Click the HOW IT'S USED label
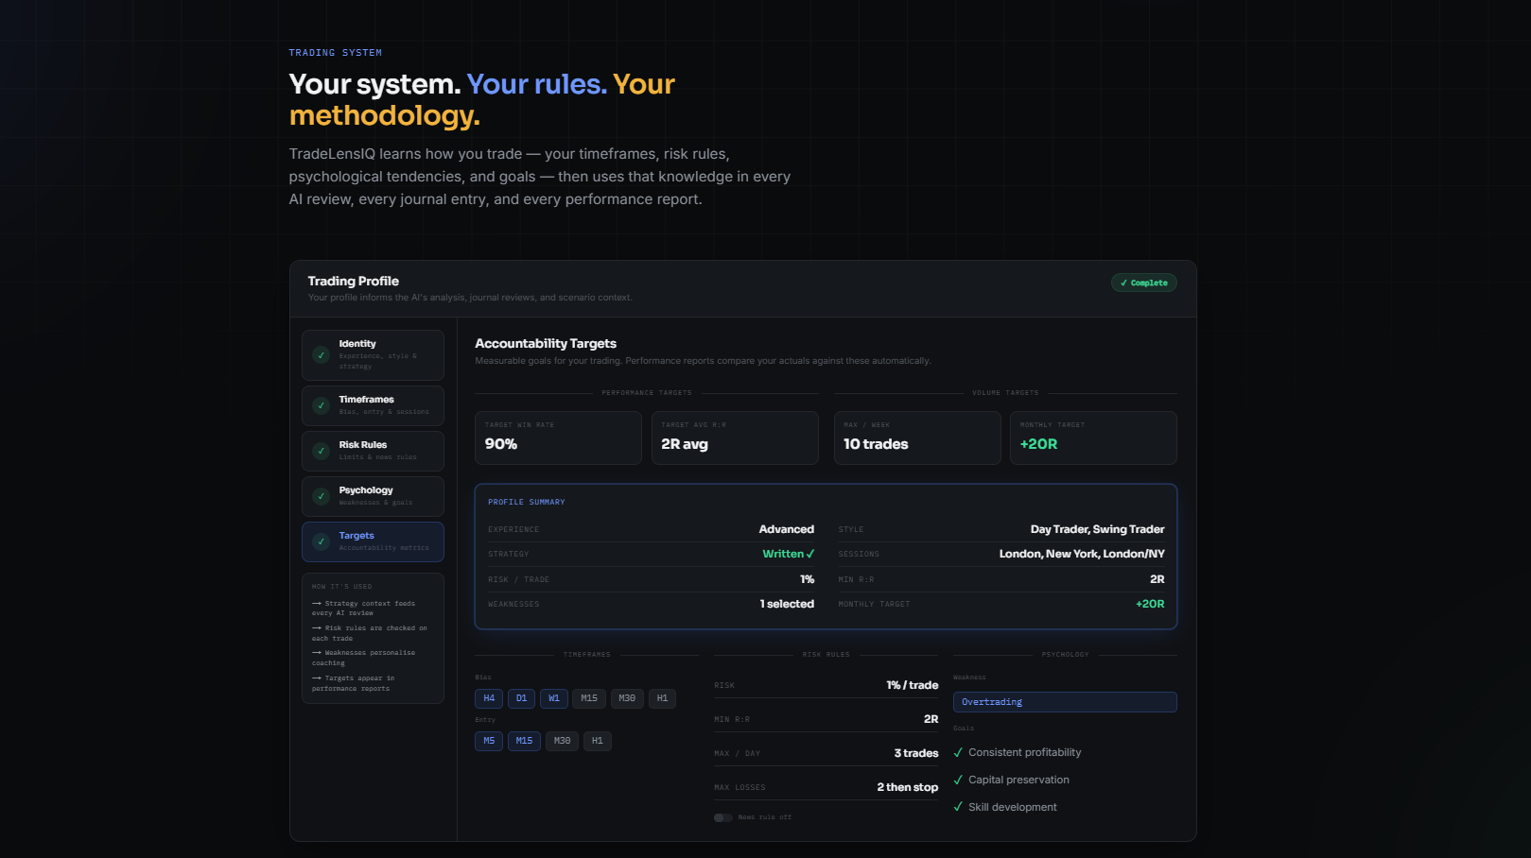This screenshot has height=858, width=1531. tap(342, 587)
